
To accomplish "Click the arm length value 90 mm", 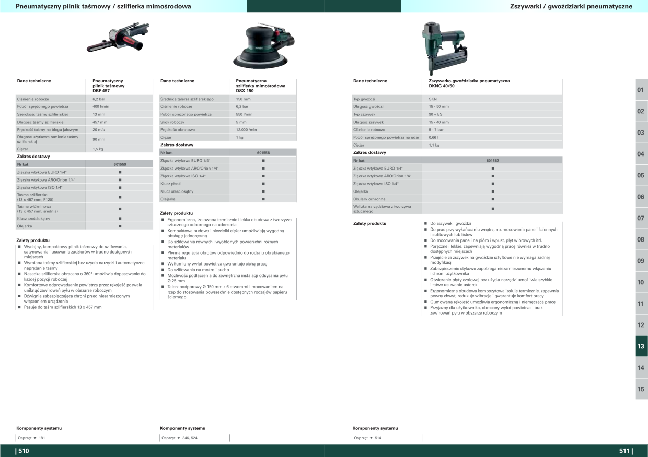I will [99, 140].
